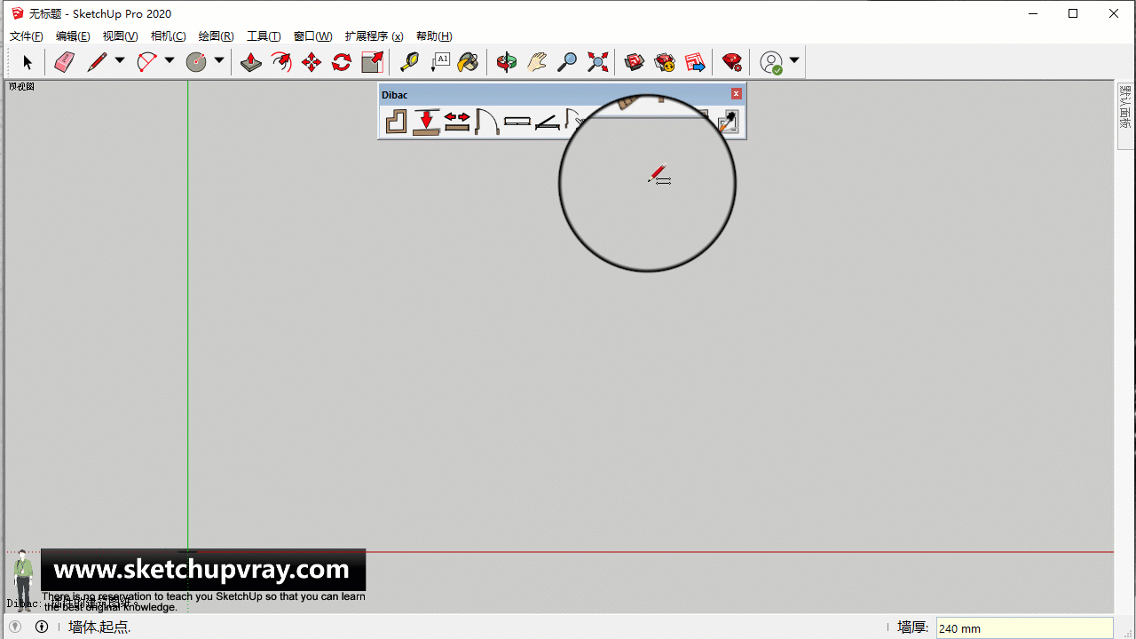Image resolution: width=1136 pixels, height=639 pixels.
Task: Close the Dibac floating toolbar
Action: click(736, 94)
